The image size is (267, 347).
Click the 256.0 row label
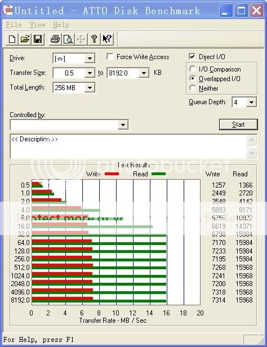[x=22, y=259]
